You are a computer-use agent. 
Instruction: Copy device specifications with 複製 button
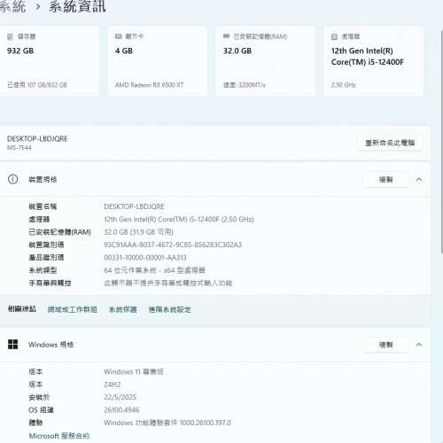click(385, 179)
